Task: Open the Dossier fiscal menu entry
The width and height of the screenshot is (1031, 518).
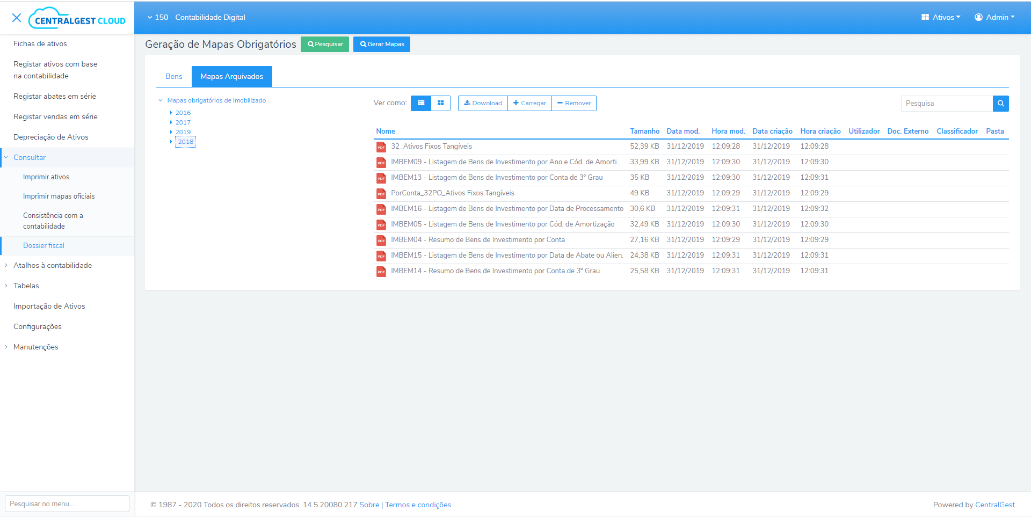Action: [43, 245]
